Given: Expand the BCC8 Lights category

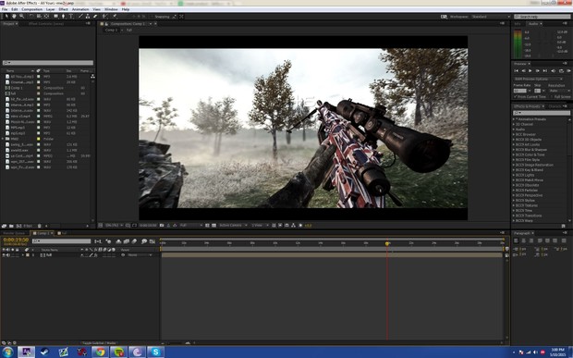Looking at the screenshot, I should point(514,175).
